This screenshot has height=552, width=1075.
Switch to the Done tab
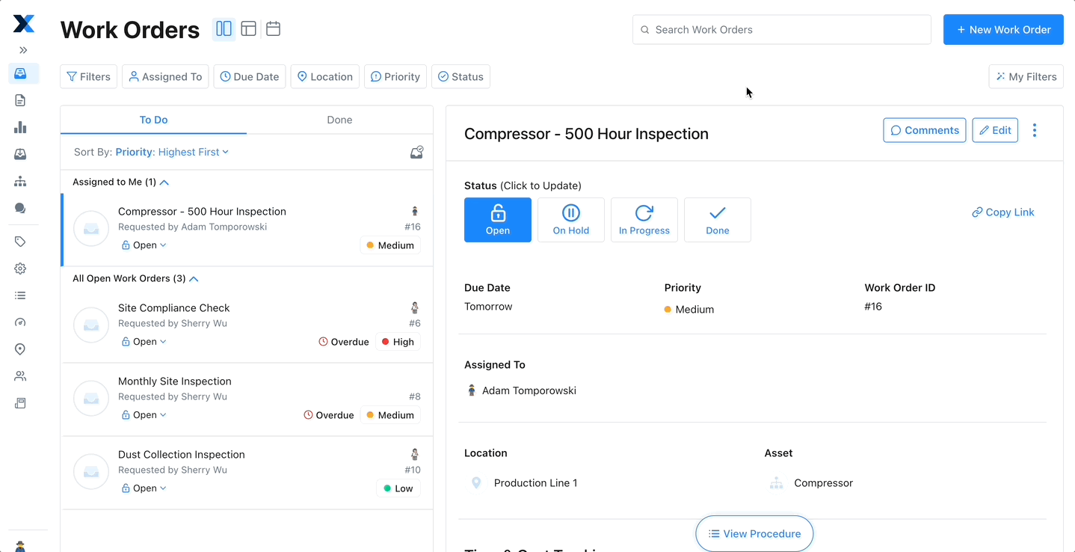click(339, 120)
